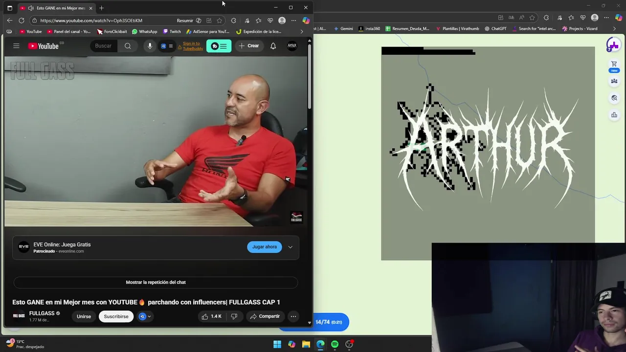The width and height of the screenshot is (626, 352).
Task: Mute the tab using the speaker icon
Action: pyautogui.click(x=31, y=8)
